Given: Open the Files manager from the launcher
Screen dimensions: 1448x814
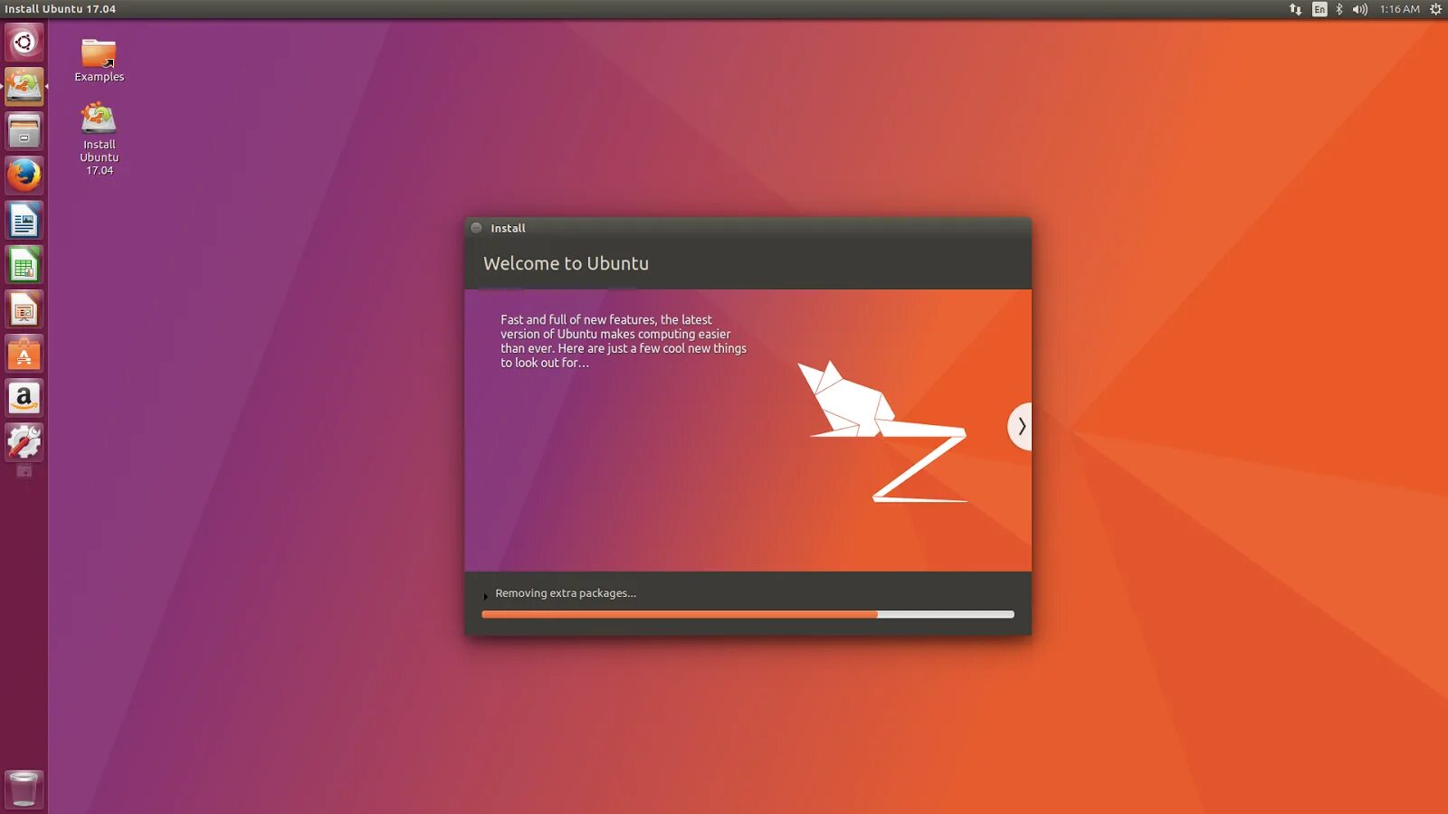Looking at the screenshot, I should click(24, 131).
